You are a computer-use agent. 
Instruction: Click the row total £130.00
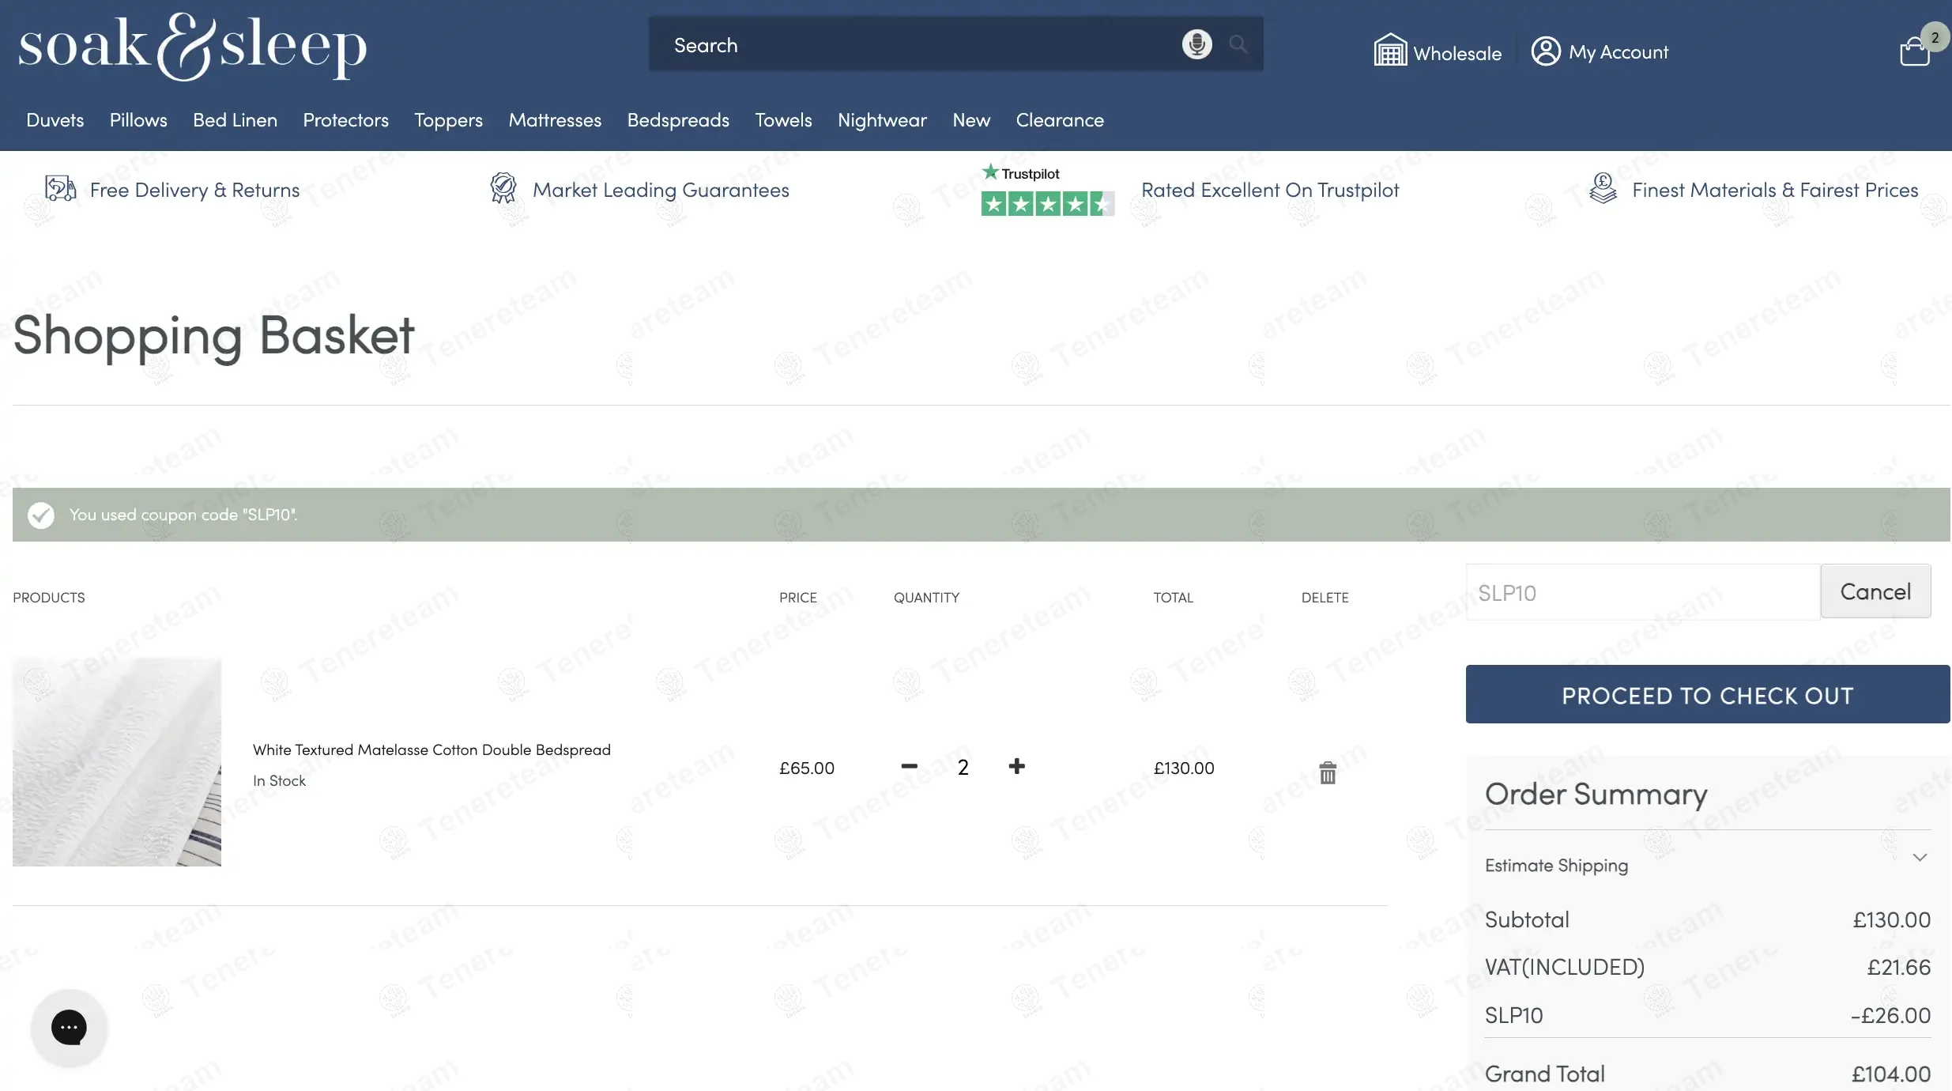[x=1183, y=768]
